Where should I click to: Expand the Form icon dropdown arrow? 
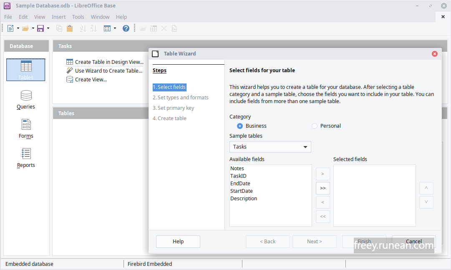tap(115, 28)
